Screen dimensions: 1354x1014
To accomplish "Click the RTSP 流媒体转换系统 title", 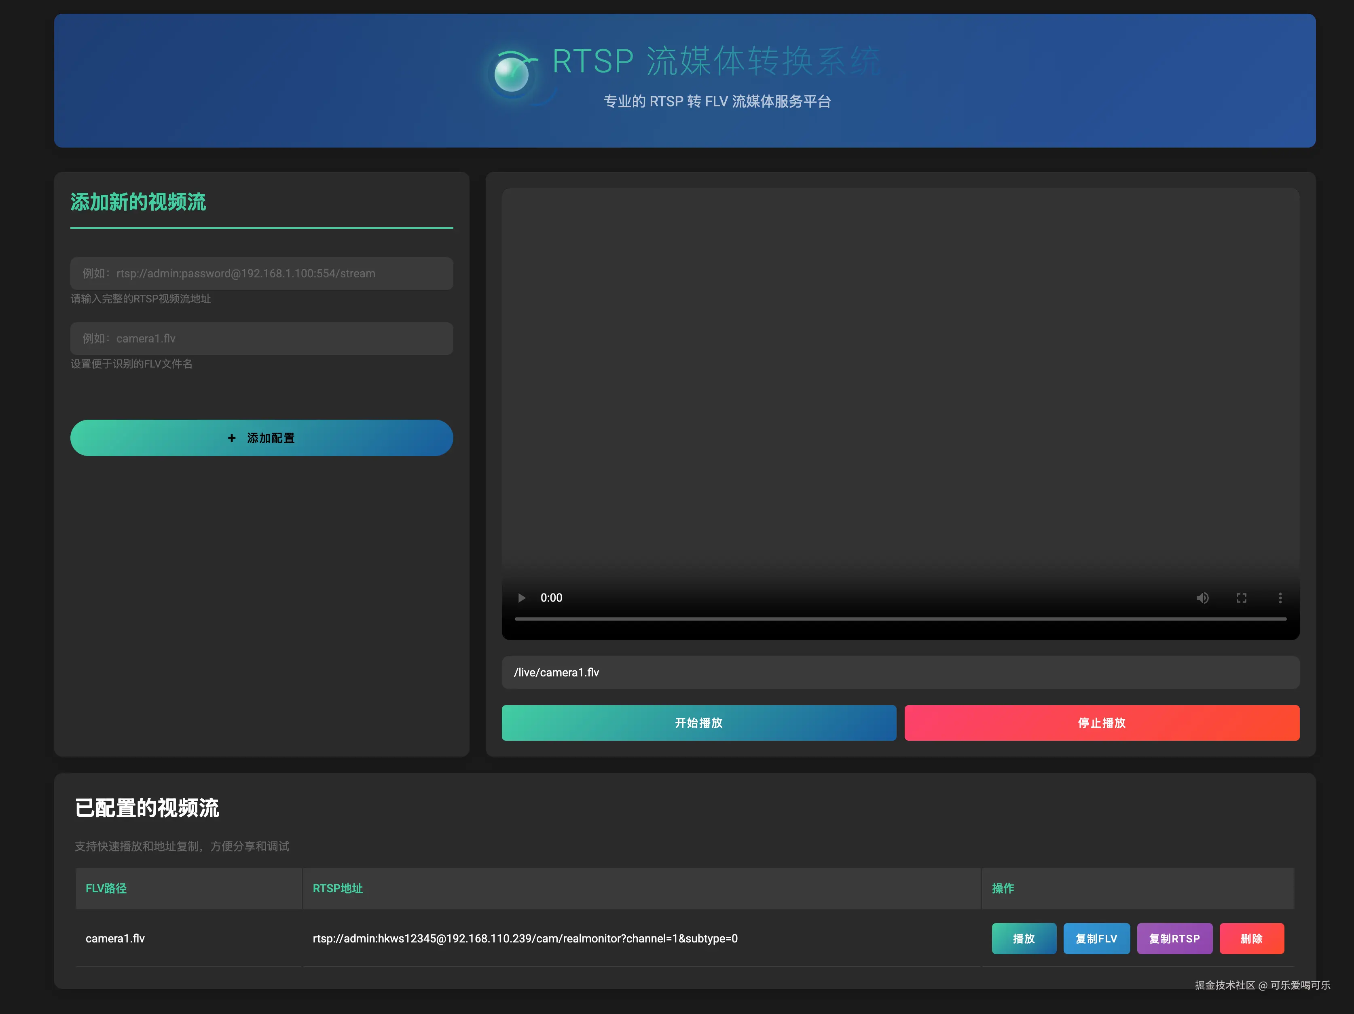I will [716, 61].
